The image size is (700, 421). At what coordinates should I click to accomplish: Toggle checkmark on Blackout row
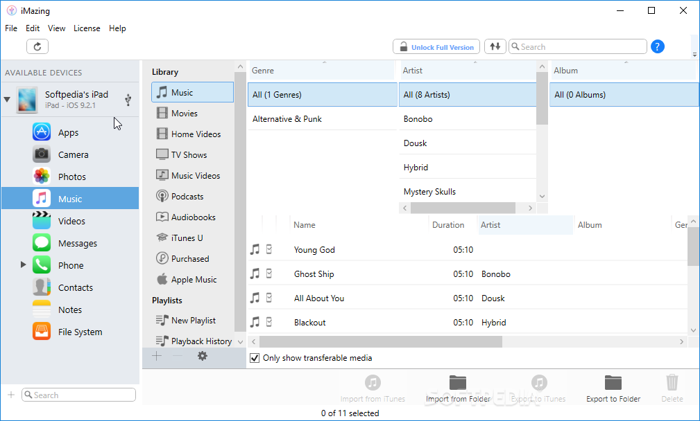[269, 322]
